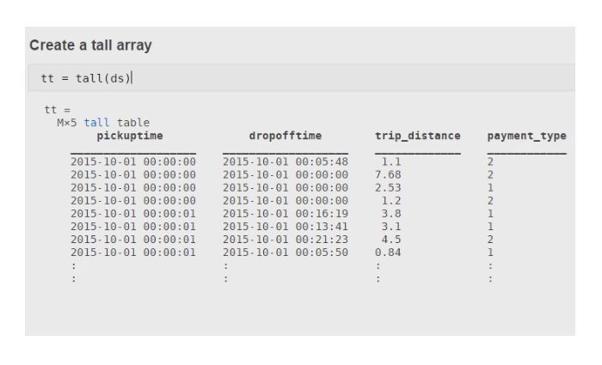This screenshot has width=602, height=365.
Task: Click the "tall" link in the output
Action: tap(96, 123)
